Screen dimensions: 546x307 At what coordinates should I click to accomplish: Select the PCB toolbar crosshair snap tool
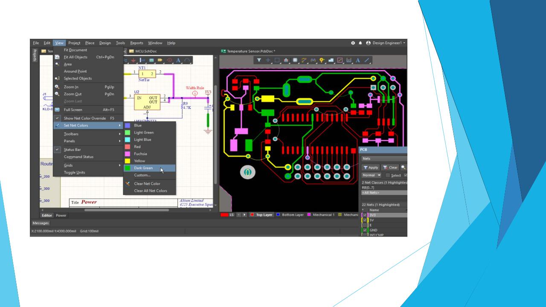269,60
